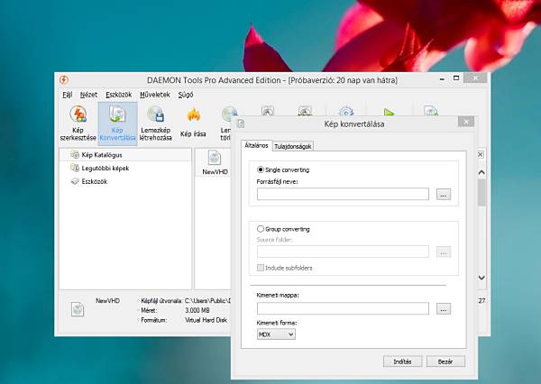541x384 pixels.
Task: Click the Source Folder input field
Action: click(x=343, y=251)
